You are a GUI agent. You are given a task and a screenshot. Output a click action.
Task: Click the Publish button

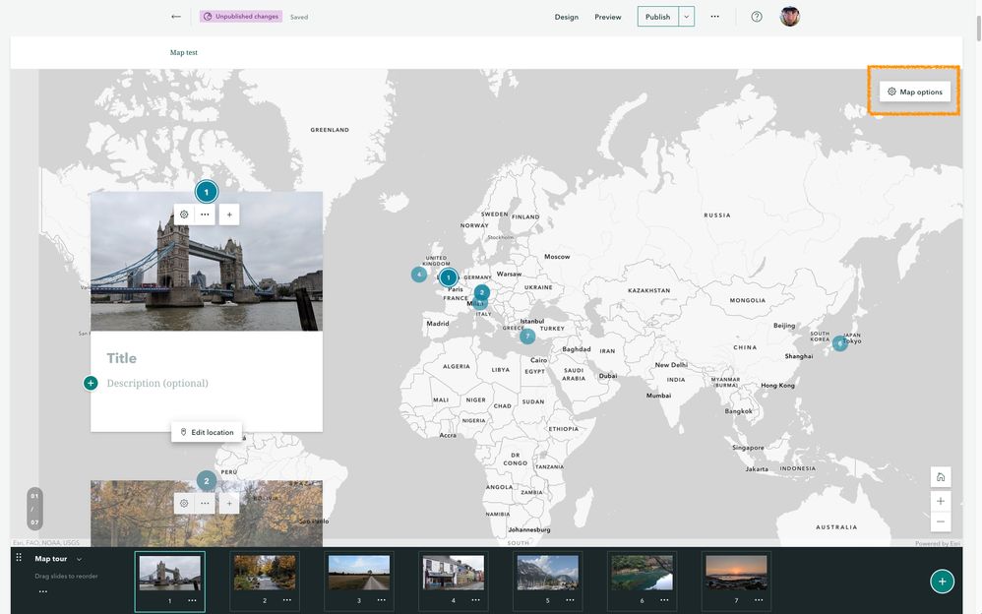coord(657,17)
